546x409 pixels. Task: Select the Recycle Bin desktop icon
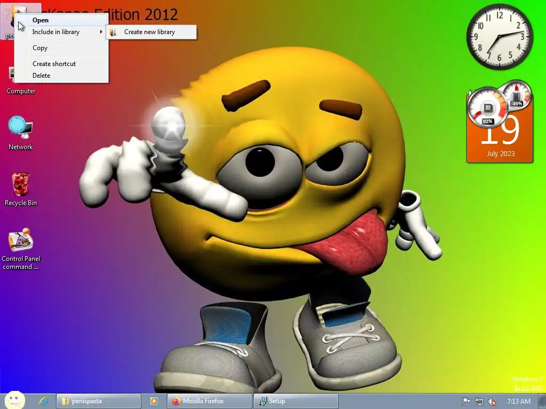pyautogui.click(x=21, y=189)
